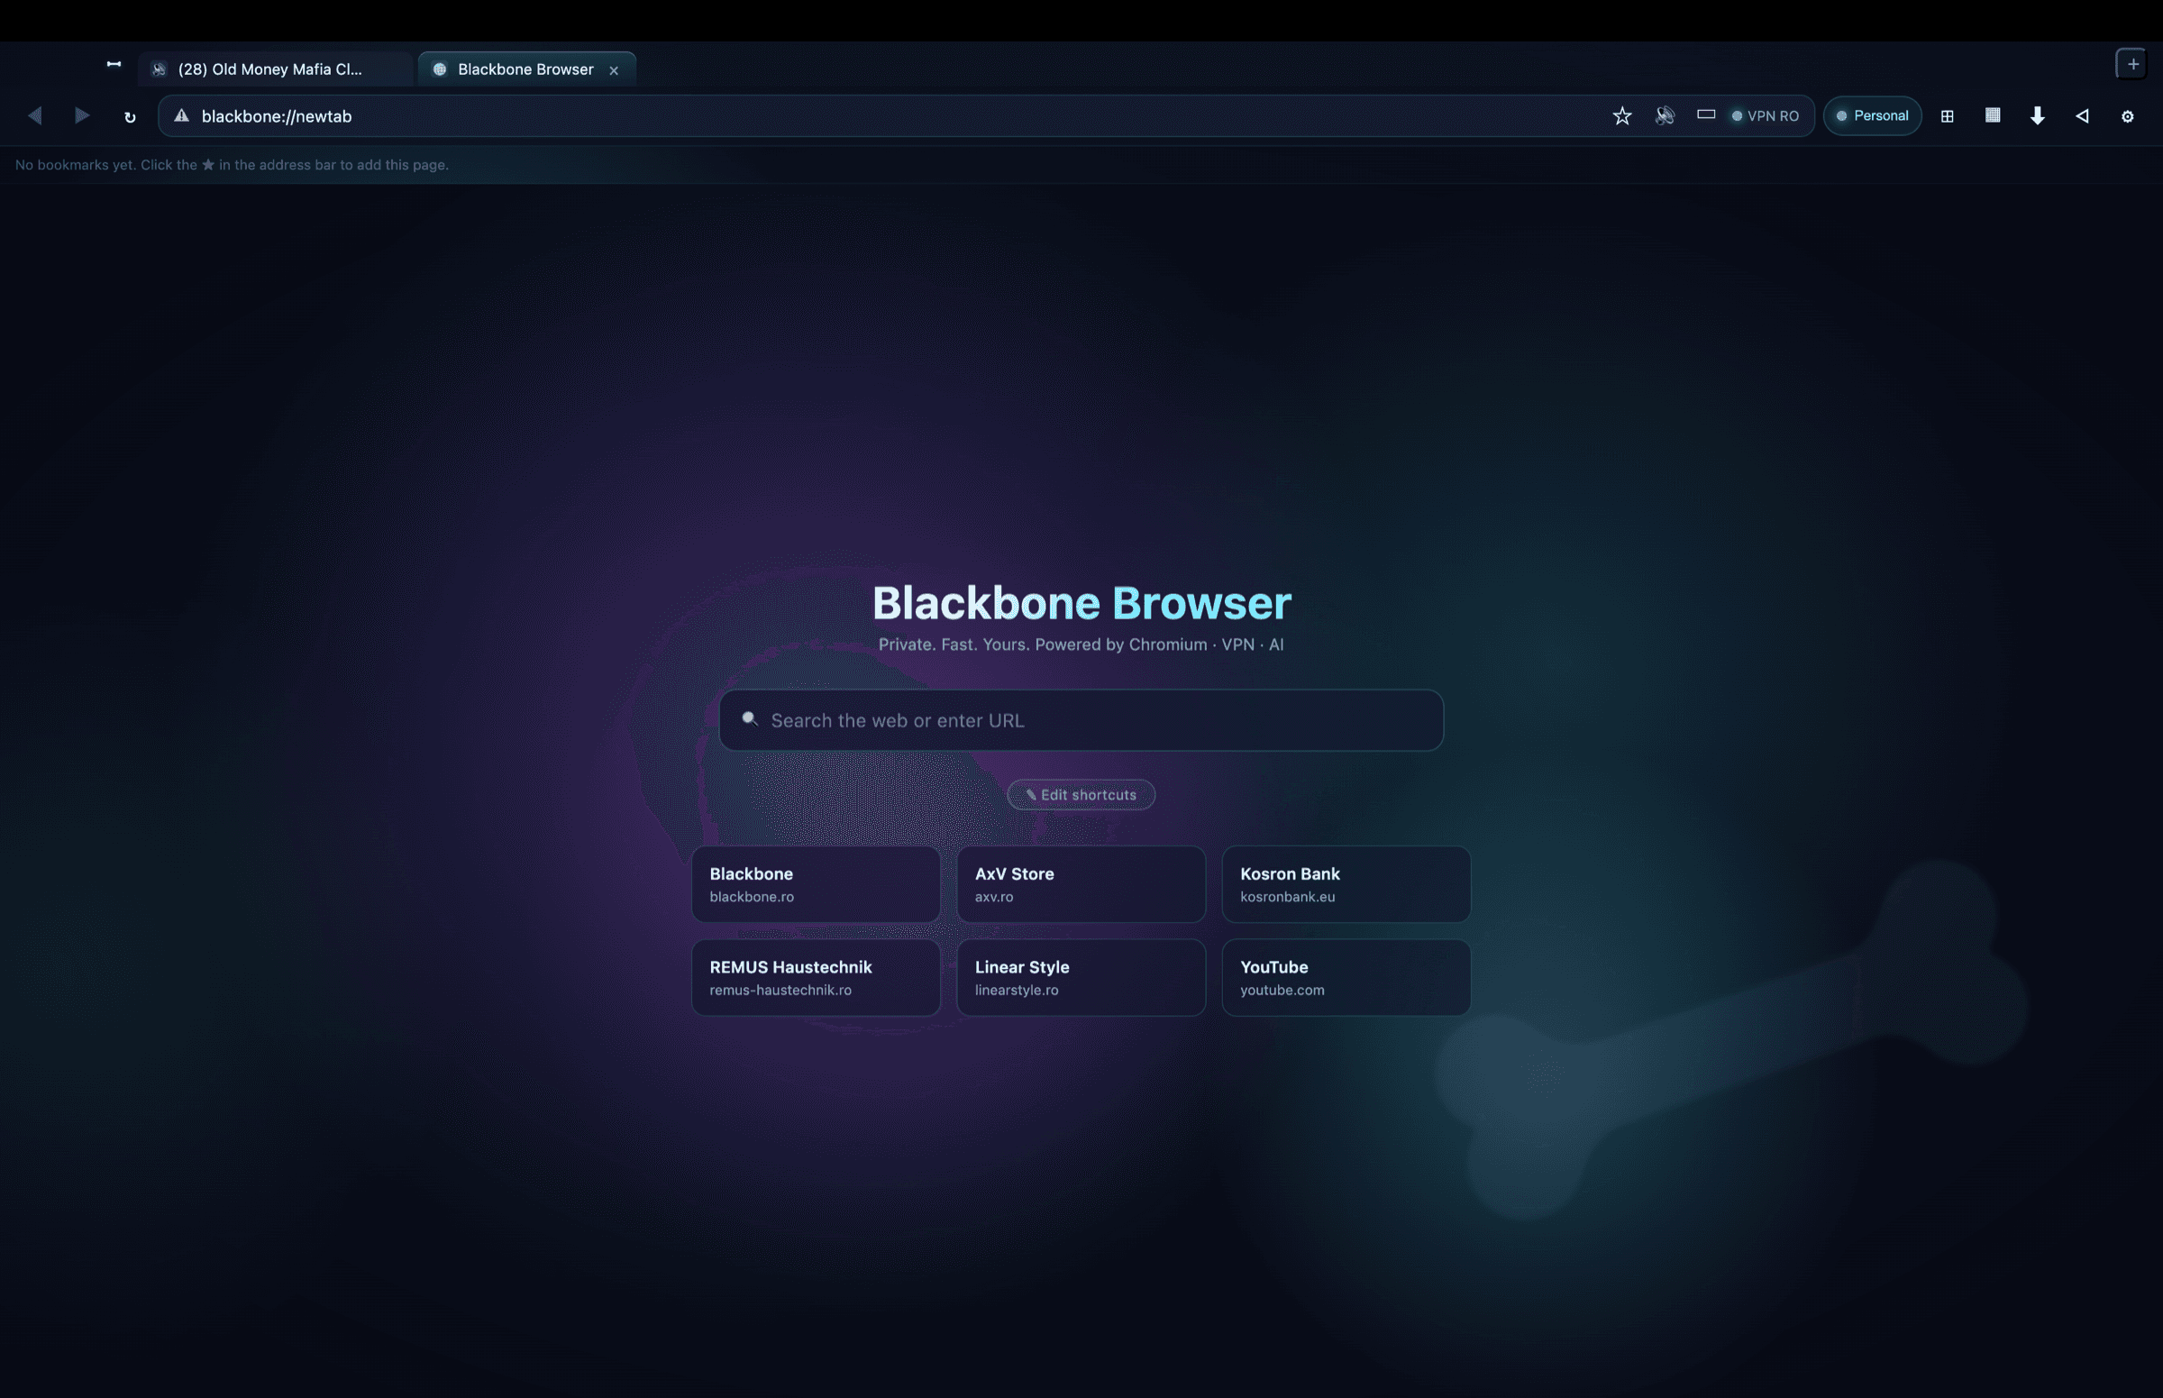
Task: Click the Blackbone Browser tab globe favicon
Action: click(x=439, y=69)
